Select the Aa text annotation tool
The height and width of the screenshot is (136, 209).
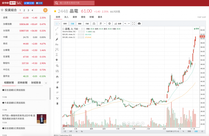57,44
